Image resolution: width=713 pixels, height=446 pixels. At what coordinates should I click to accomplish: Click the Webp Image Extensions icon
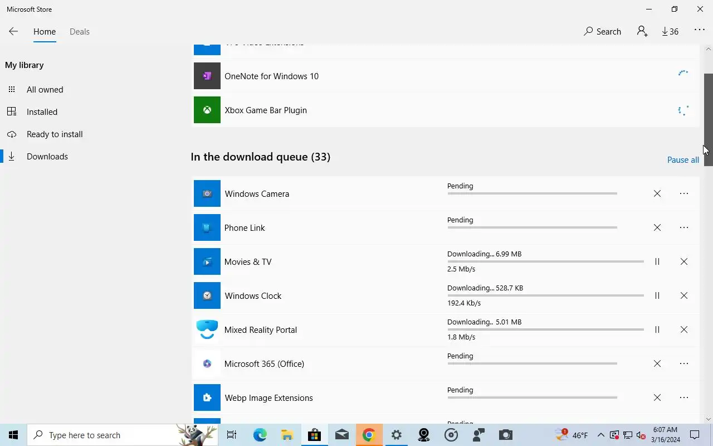click(207, 397)
